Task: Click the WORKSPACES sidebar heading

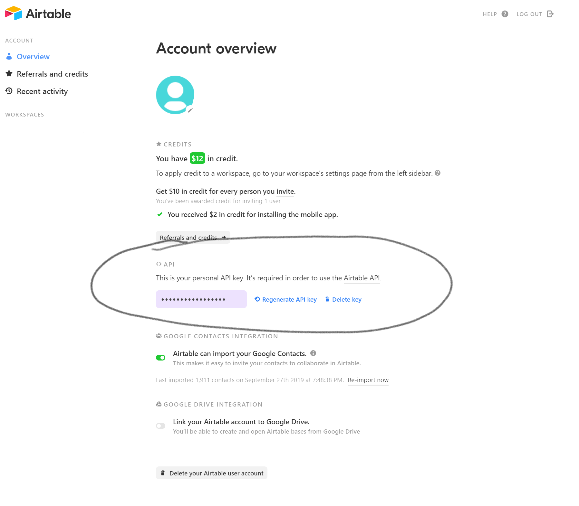Action: coord(24,115)
